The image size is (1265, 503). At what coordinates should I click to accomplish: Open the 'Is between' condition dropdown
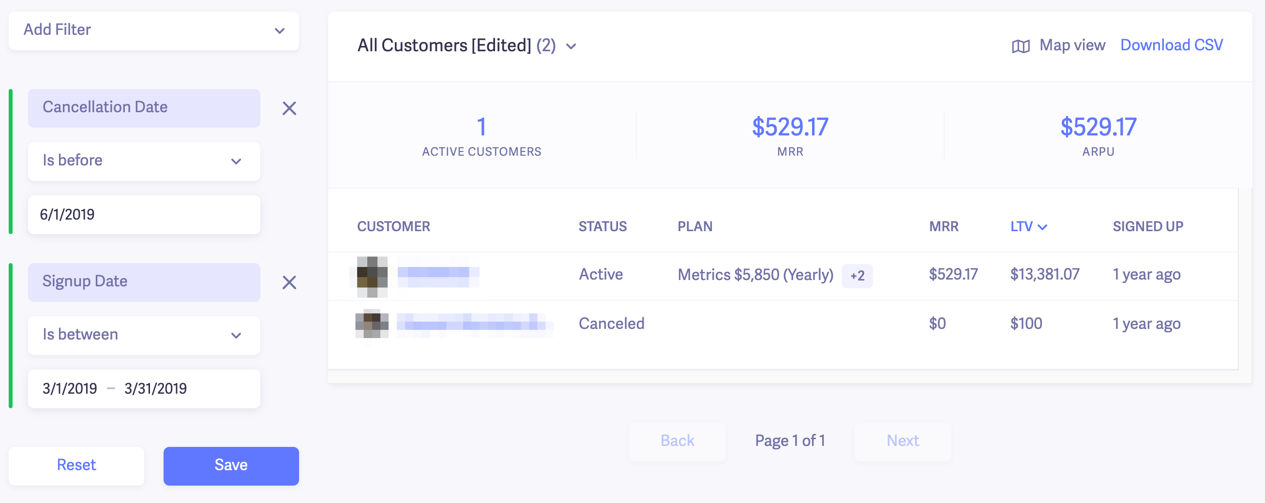(x=144, y=335)
